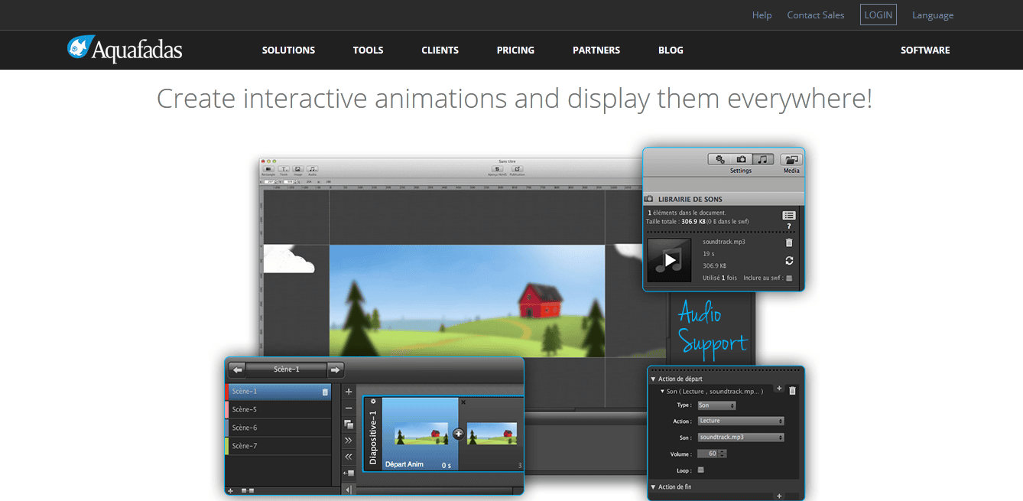Open the Help link
This screenshot has height=501, width=1023.
(762, 15)
